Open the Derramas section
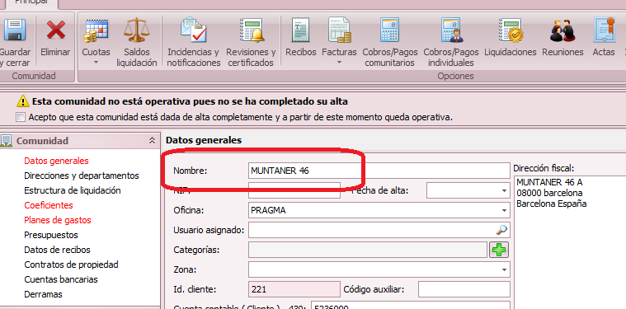Image resolution: width=626 pixels, height=309 pixels. coord(43,294)
